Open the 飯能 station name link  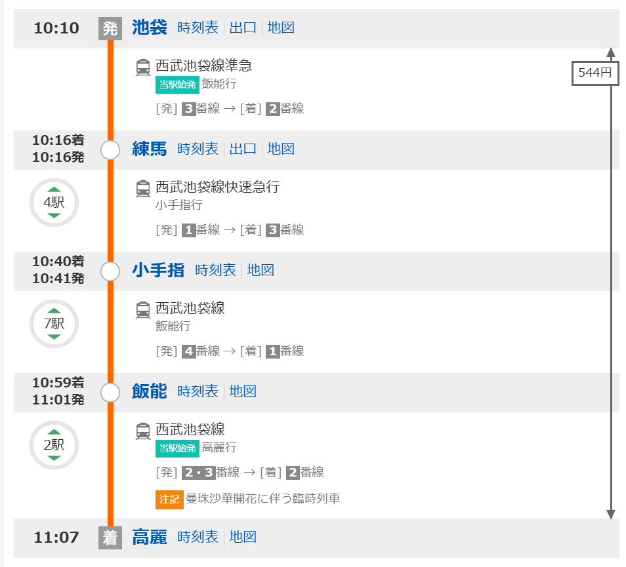click(x=149, y=392)
